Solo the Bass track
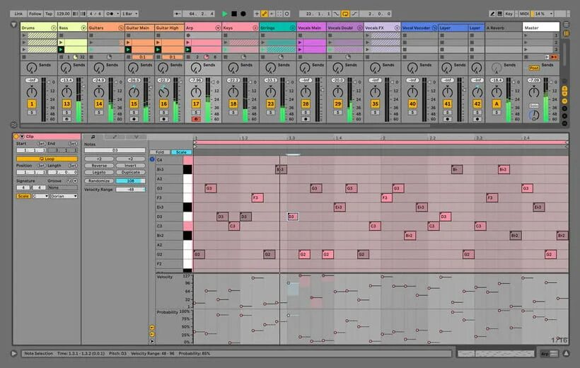 (x=66, y=113)
